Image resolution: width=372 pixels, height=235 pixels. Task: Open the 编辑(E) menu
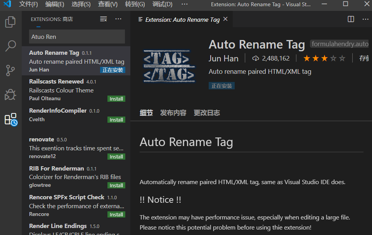(x=55, y=4)
